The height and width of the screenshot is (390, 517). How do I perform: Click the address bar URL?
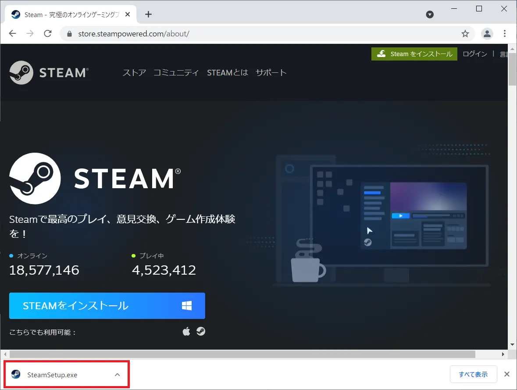pos(134,34)
